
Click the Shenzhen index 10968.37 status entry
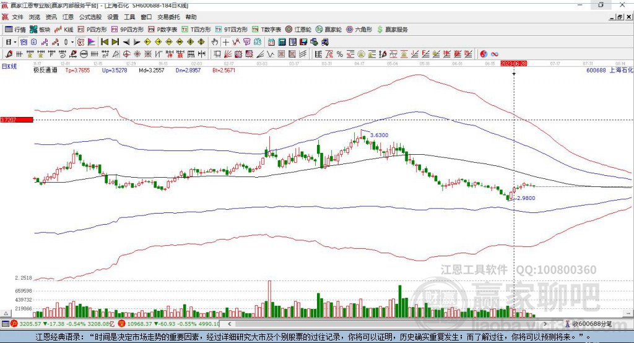(x=169, y=324)
